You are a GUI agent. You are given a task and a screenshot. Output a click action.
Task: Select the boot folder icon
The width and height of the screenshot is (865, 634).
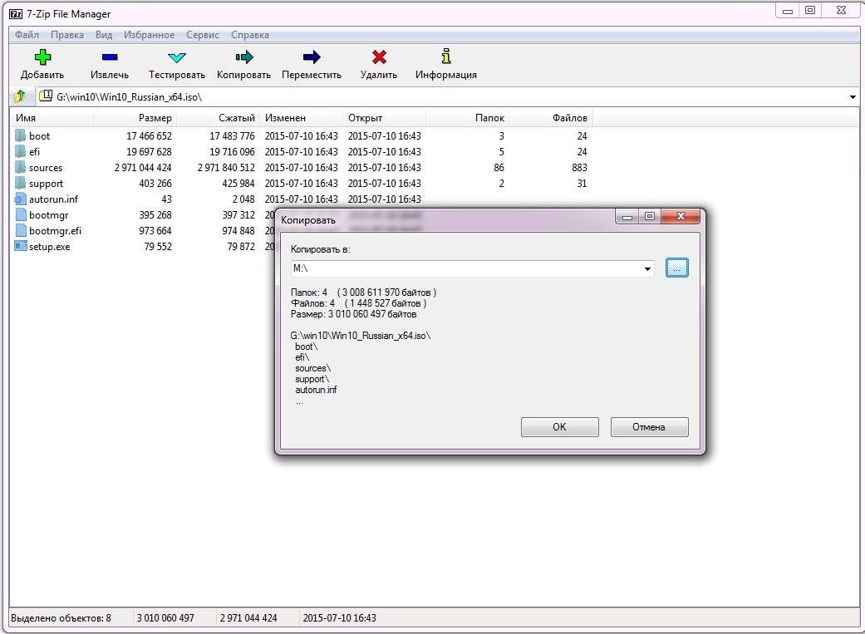pos(21,135)
